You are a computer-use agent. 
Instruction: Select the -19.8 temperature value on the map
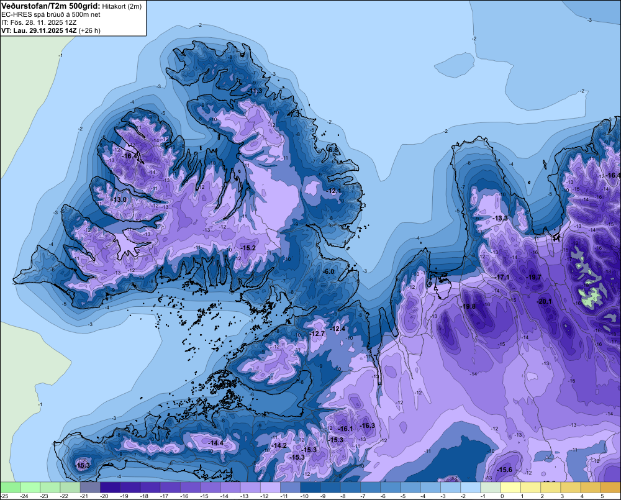click(468, 306)
